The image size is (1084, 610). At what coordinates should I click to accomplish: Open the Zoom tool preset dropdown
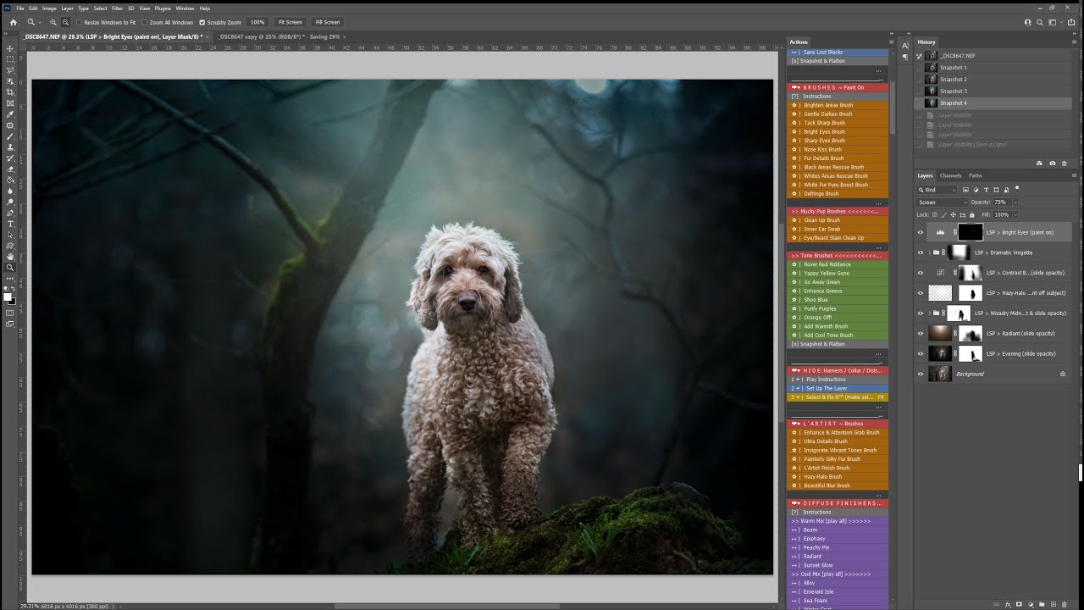tap(35, 22)
